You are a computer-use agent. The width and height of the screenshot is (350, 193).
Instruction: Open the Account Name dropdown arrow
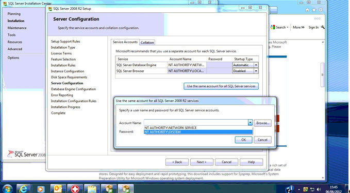tap(250, 123)
